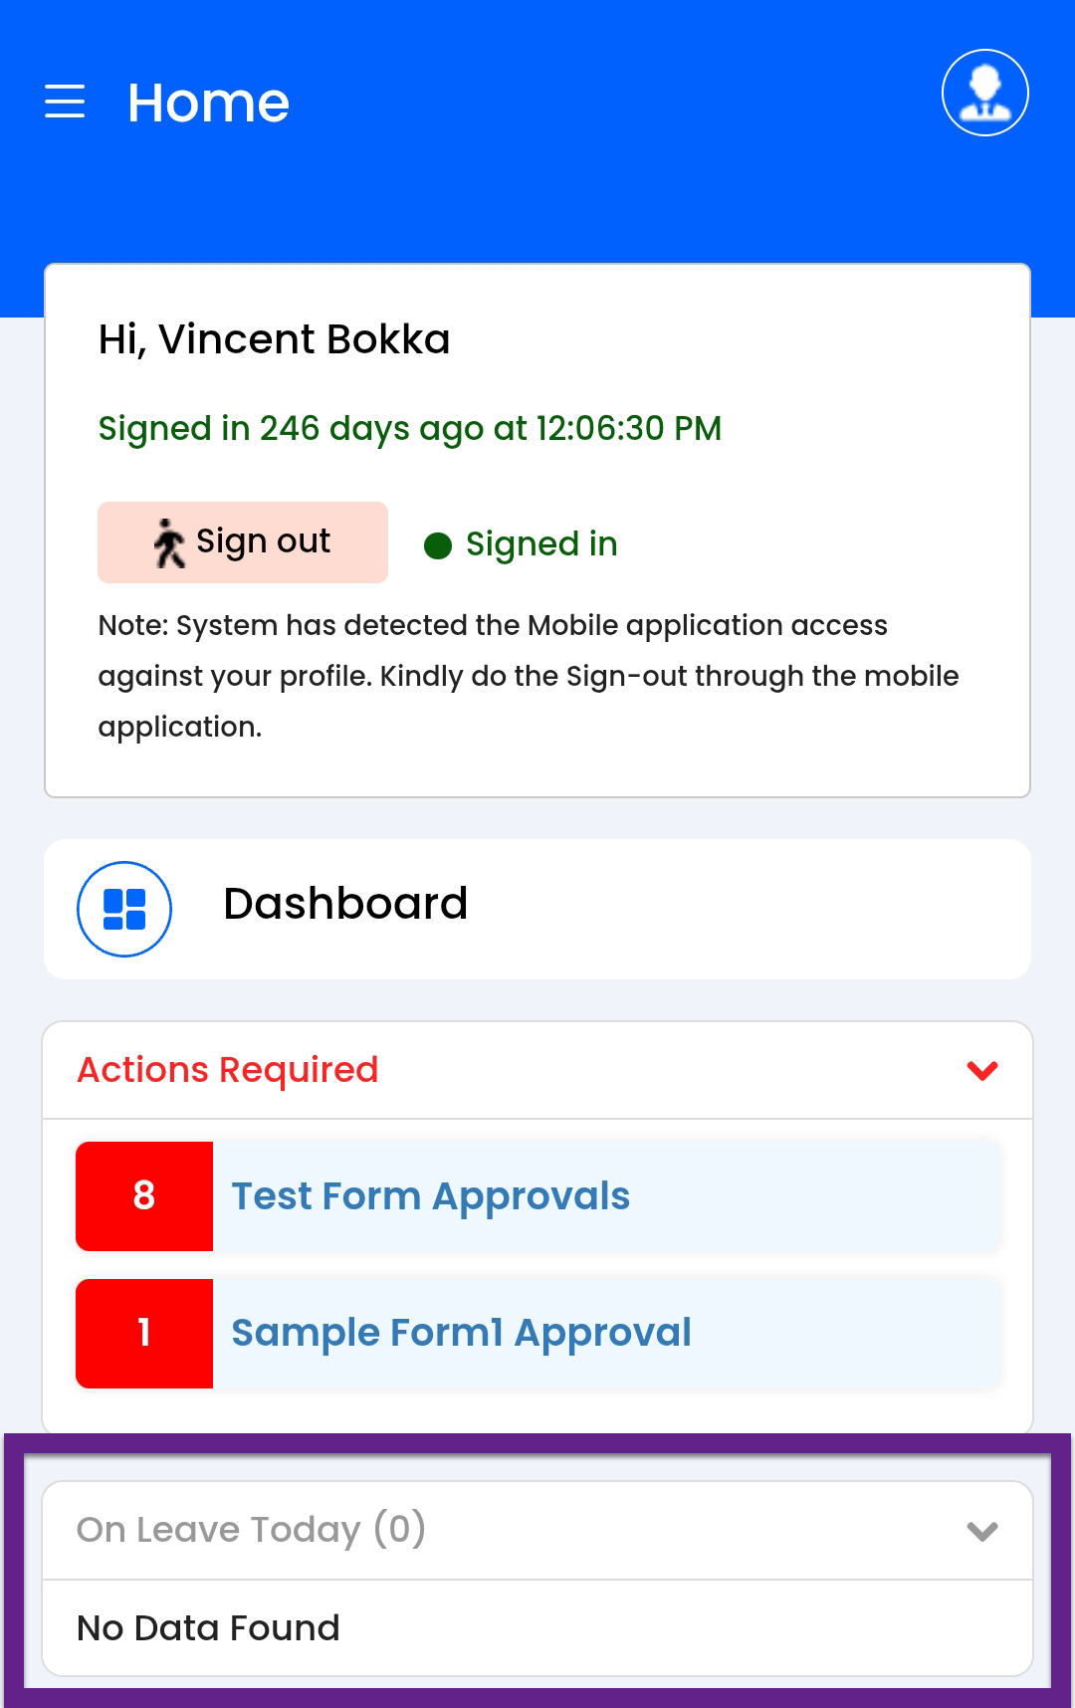The height and width of the screenshot is (1708, 1075).
Task: Open the user profile avatar
Action: 984,93
